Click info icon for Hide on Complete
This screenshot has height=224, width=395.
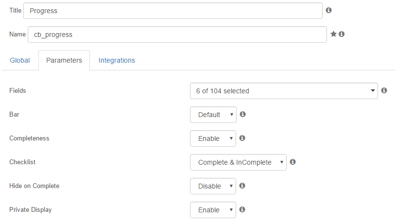(x=242, y=186)
